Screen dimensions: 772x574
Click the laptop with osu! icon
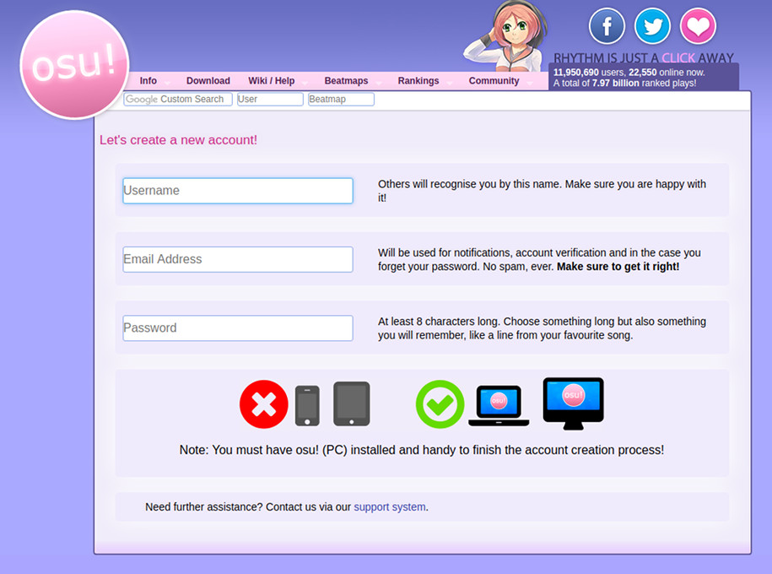coord(499,406)
